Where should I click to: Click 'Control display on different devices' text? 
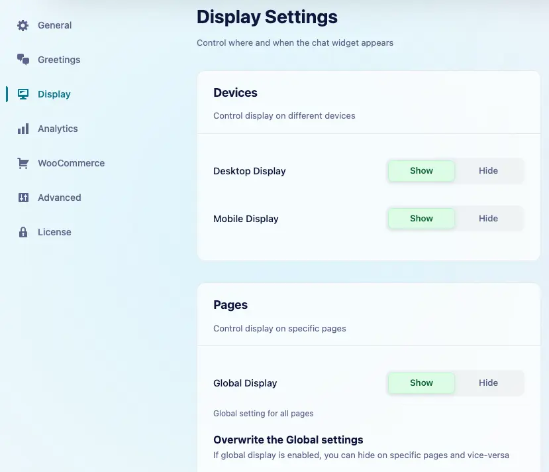coord(284,115)
